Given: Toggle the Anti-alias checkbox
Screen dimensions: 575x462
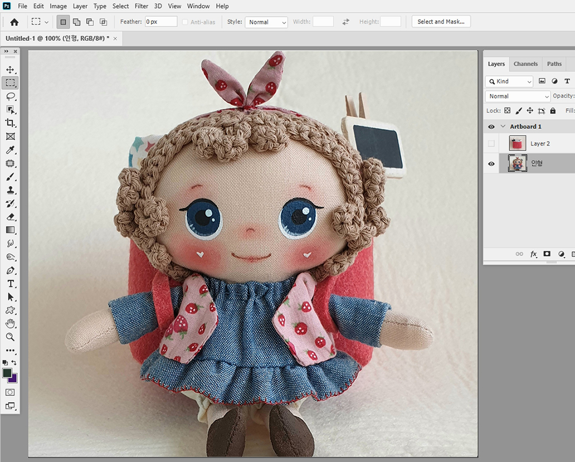Looking at the screenshot, I should pos(185,22).
